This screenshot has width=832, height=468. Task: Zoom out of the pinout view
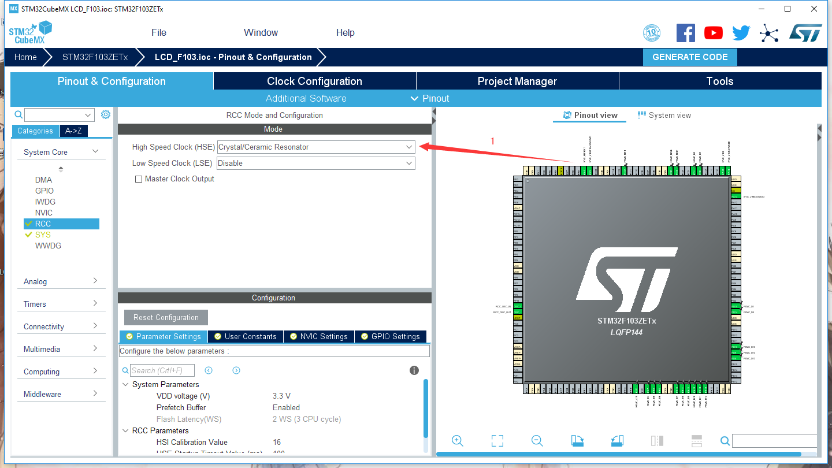[537, 440]
